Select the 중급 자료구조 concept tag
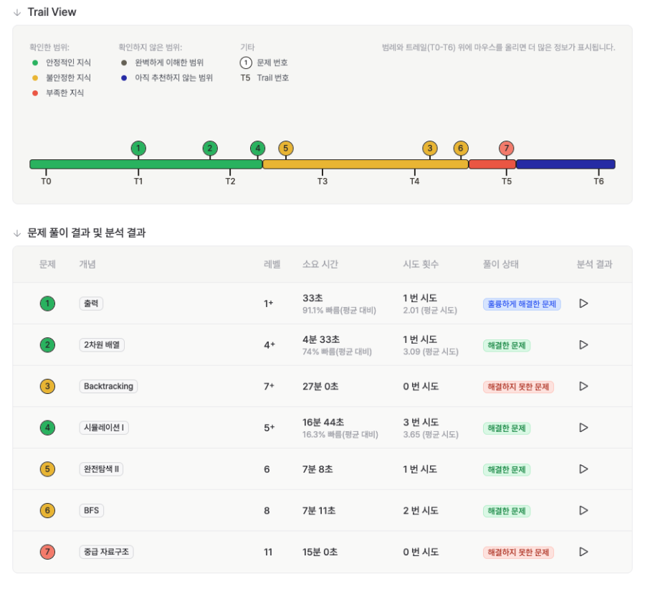The width and height of the screenshot is (645, 592). tap(106, 552)
